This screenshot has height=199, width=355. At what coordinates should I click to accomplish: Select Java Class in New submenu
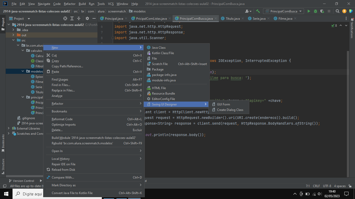[x=177, y=48]
